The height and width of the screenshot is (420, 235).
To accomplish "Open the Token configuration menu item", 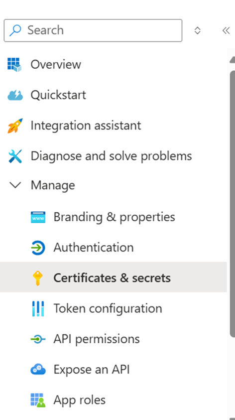I will click(113, 308).
